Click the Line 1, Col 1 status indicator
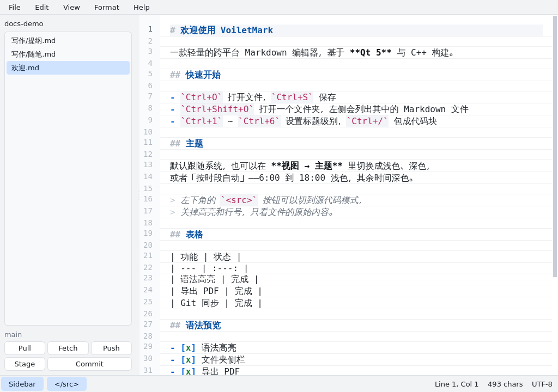This screenshot has width=558, height=392. pos(457,384)
